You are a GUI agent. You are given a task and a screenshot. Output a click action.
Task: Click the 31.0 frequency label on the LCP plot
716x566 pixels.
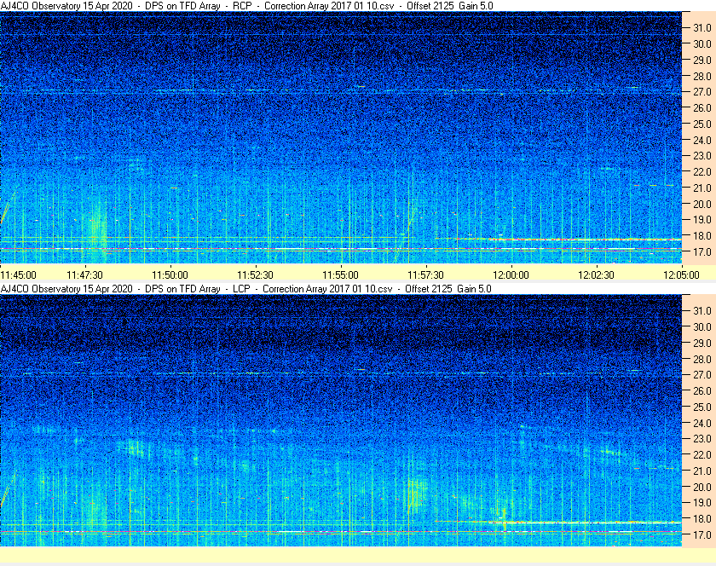[702, 310]
